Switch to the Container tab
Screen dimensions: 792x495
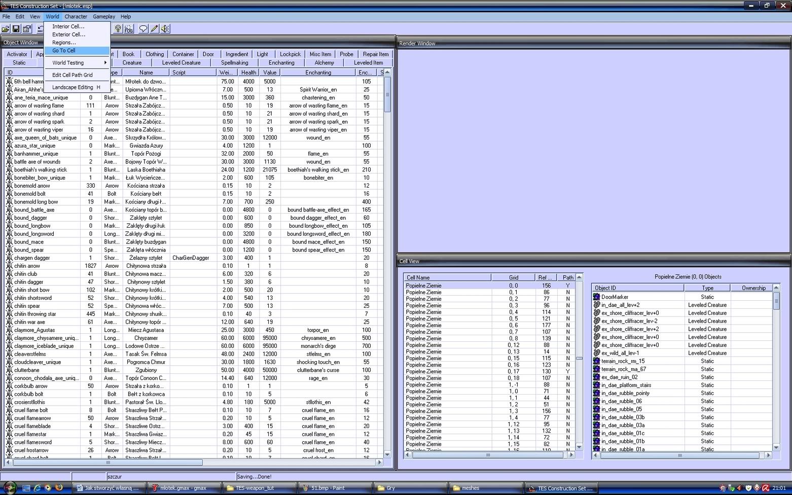183,54
